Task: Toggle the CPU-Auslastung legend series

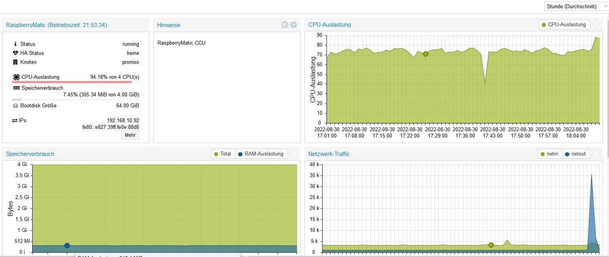Action: (x=564, y=24)
